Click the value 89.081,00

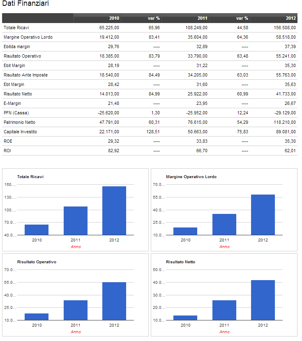(x=286, y=132)
